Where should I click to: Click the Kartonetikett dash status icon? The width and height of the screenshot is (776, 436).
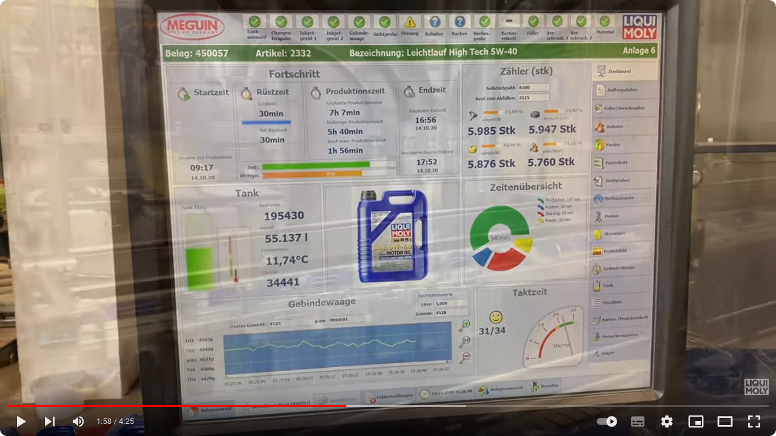[509, 22]
